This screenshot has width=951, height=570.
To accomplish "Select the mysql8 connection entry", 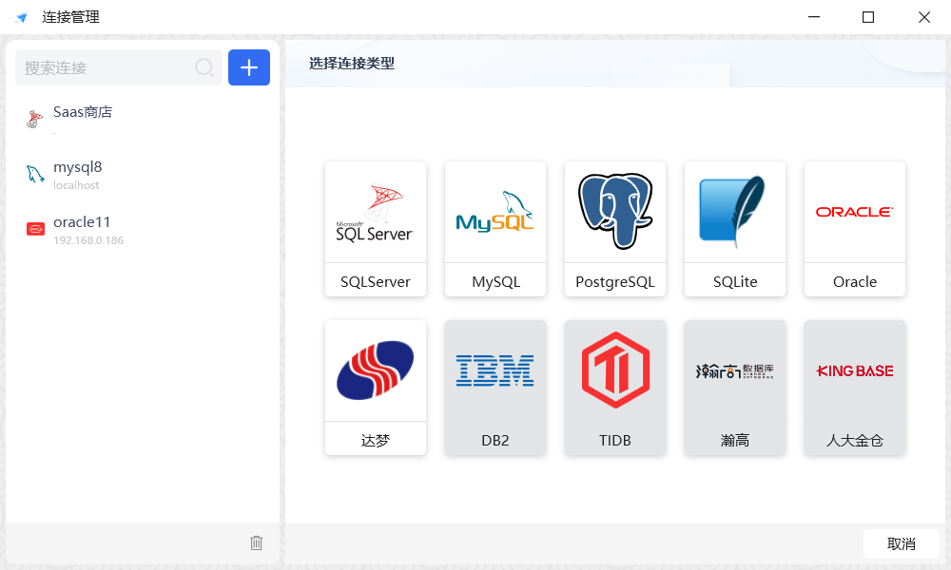I will [x=143, y=175].
